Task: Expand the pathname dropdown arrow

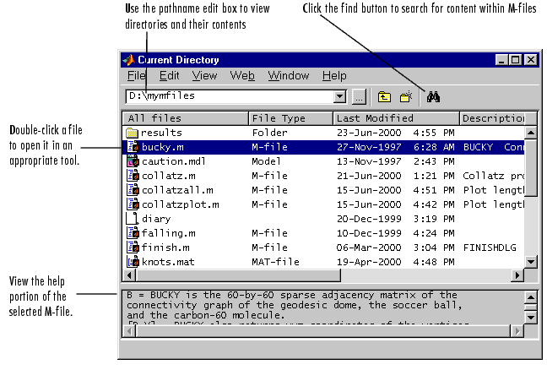Action: (x=340, y=96)
